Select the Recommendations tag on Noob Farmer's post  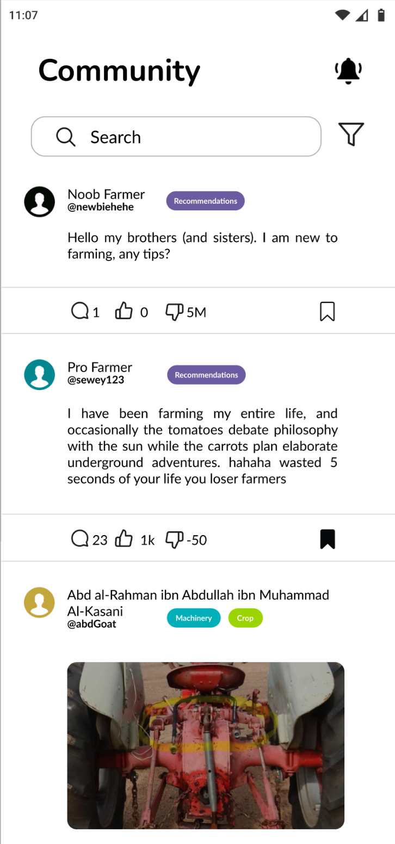coord(205,201)
